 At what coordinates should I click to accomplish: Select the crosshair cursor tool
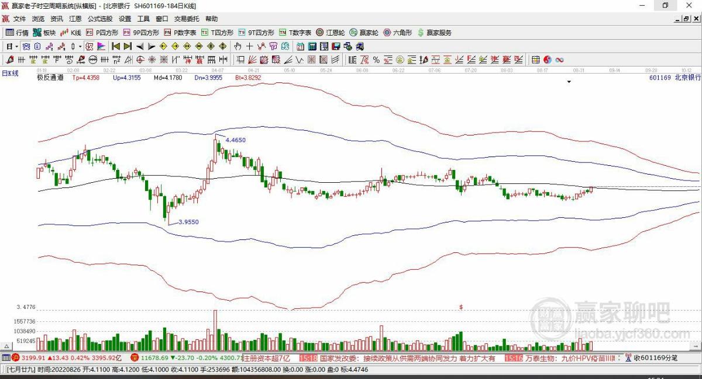[x=249, y=46]
